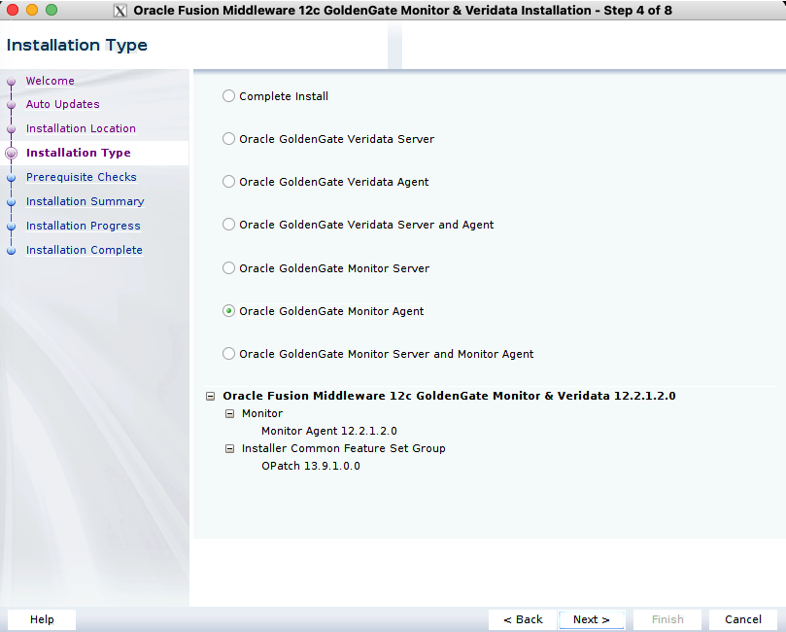Click the Finish button
Viewport: 786px width, 632px height.
pyautogui.click(x=667, y=619)
